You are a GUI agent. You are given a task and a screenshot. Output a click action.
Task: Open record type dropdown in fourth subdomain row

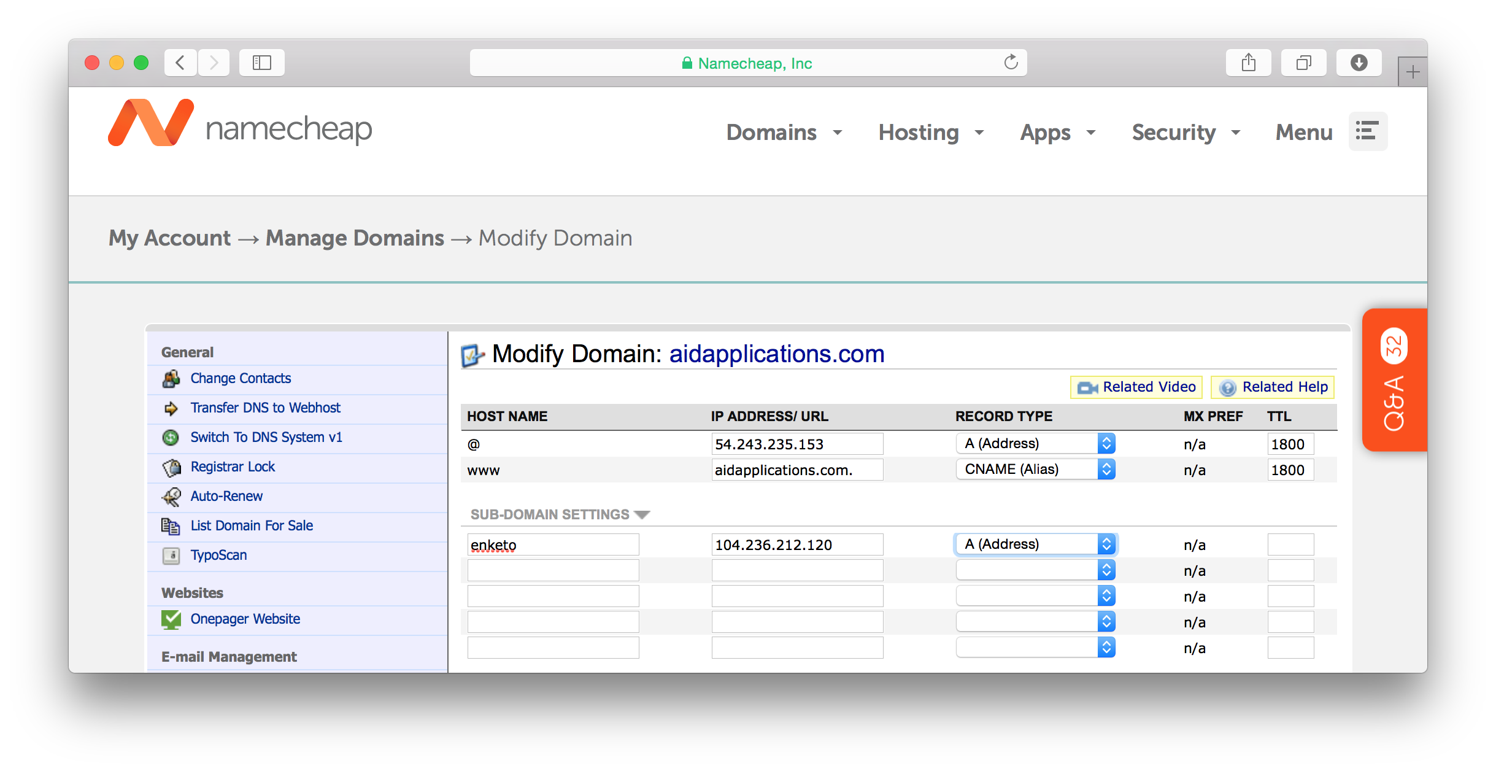point(1035,621)
